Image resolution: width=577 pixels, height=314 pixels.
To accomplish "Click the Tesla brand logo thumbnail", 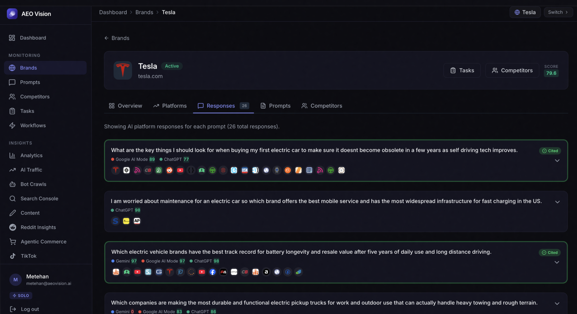I will [x=123, y=70].
